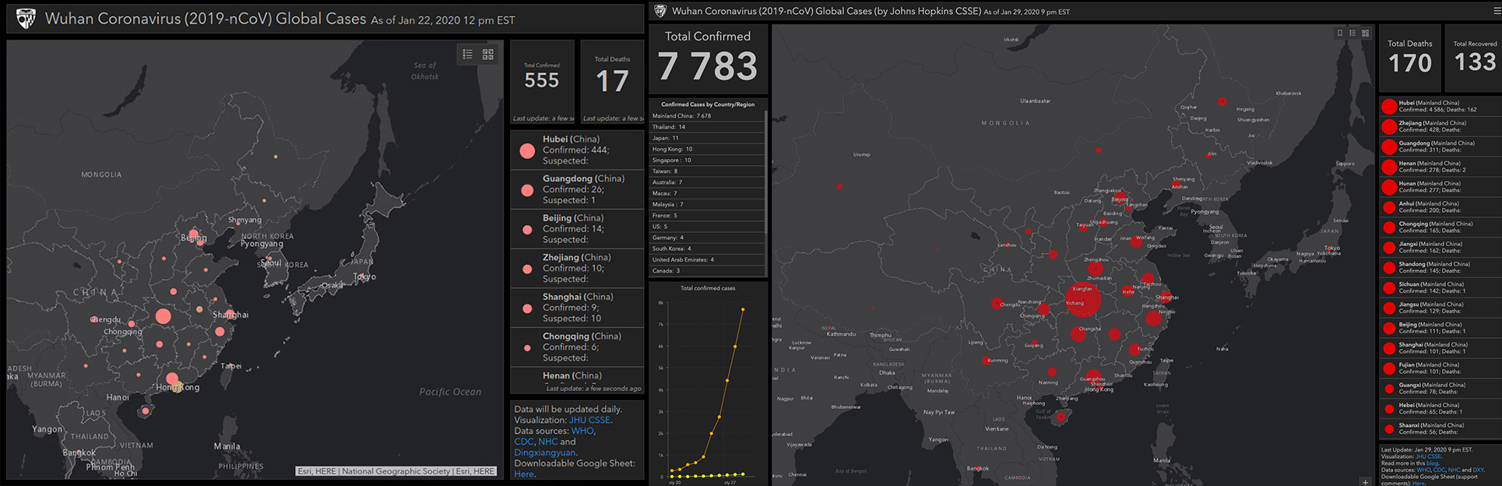Open the legend icon on left map
Image resolution: width=1502 pixels, height=486 pixels.
point(467,55)
